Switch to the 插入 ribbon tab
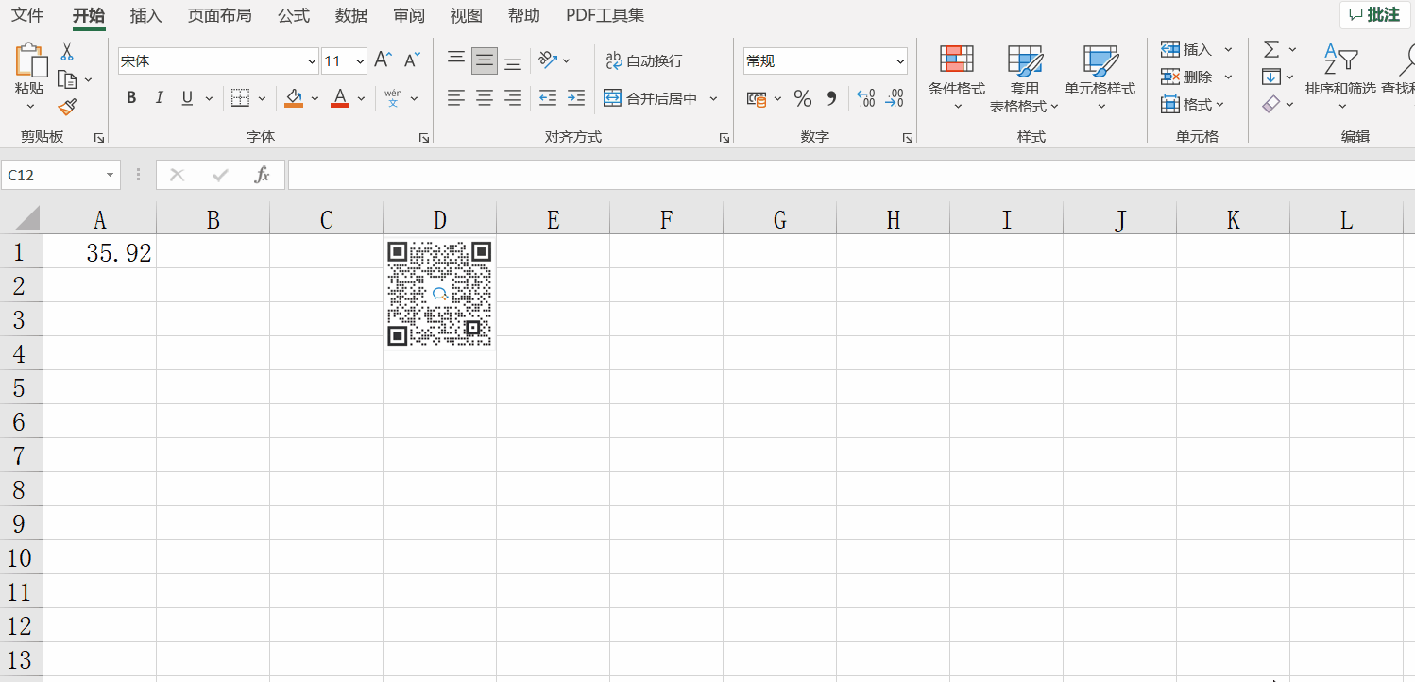1415x682 pixels. 146,15
